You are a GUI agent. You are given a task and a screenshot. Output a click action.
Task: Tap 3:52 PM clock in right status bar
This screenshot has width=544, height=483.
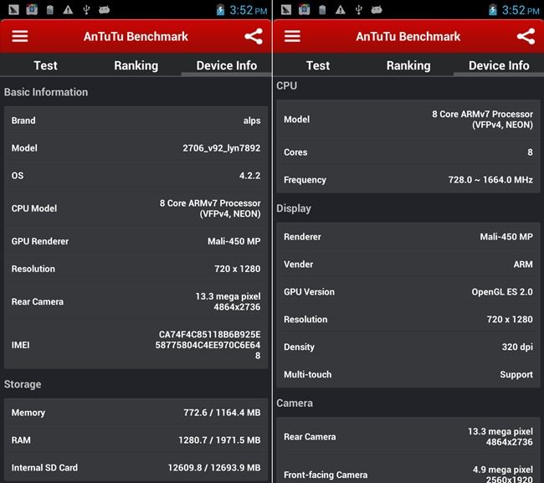point(521,10)
